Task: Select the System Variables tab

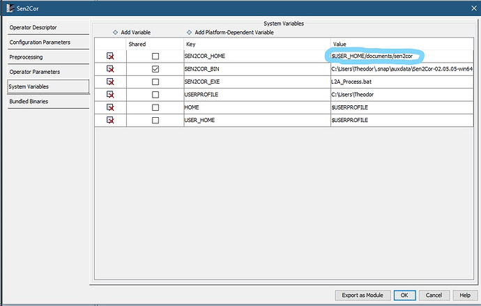Action: coord(49,86)
